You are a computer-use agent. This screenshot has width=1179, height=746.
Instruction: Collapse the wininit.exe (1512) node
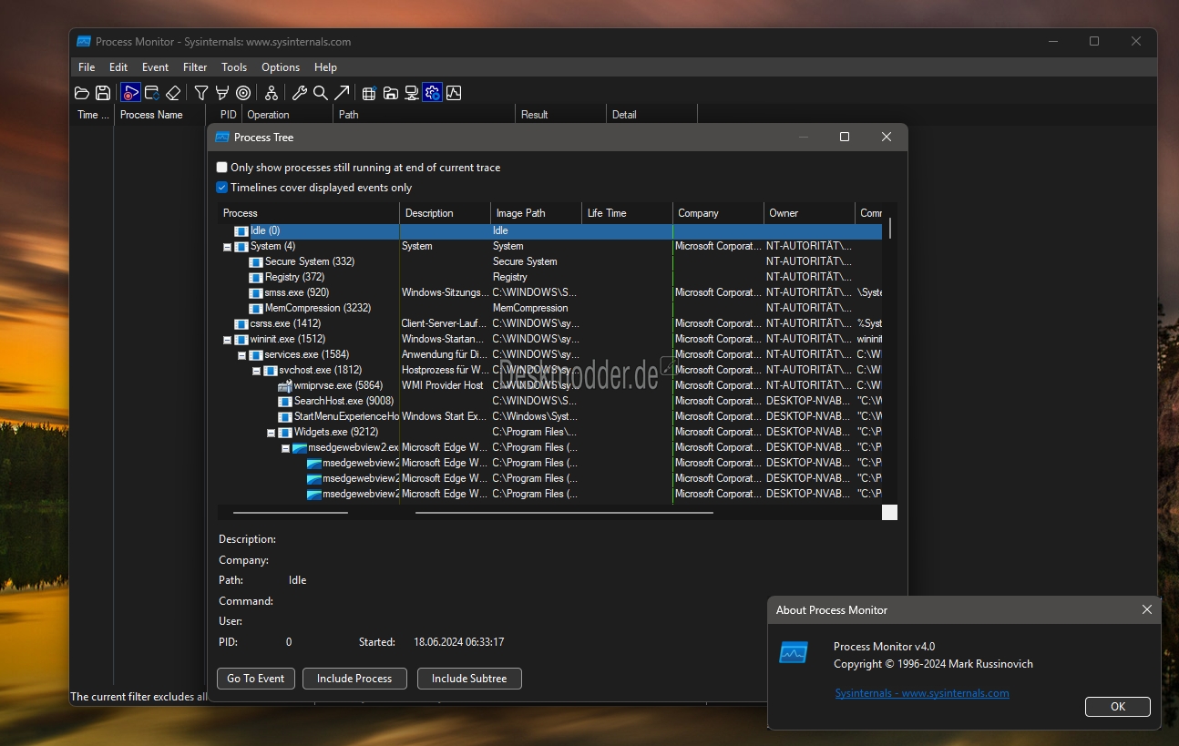click(x=227, y=340)
